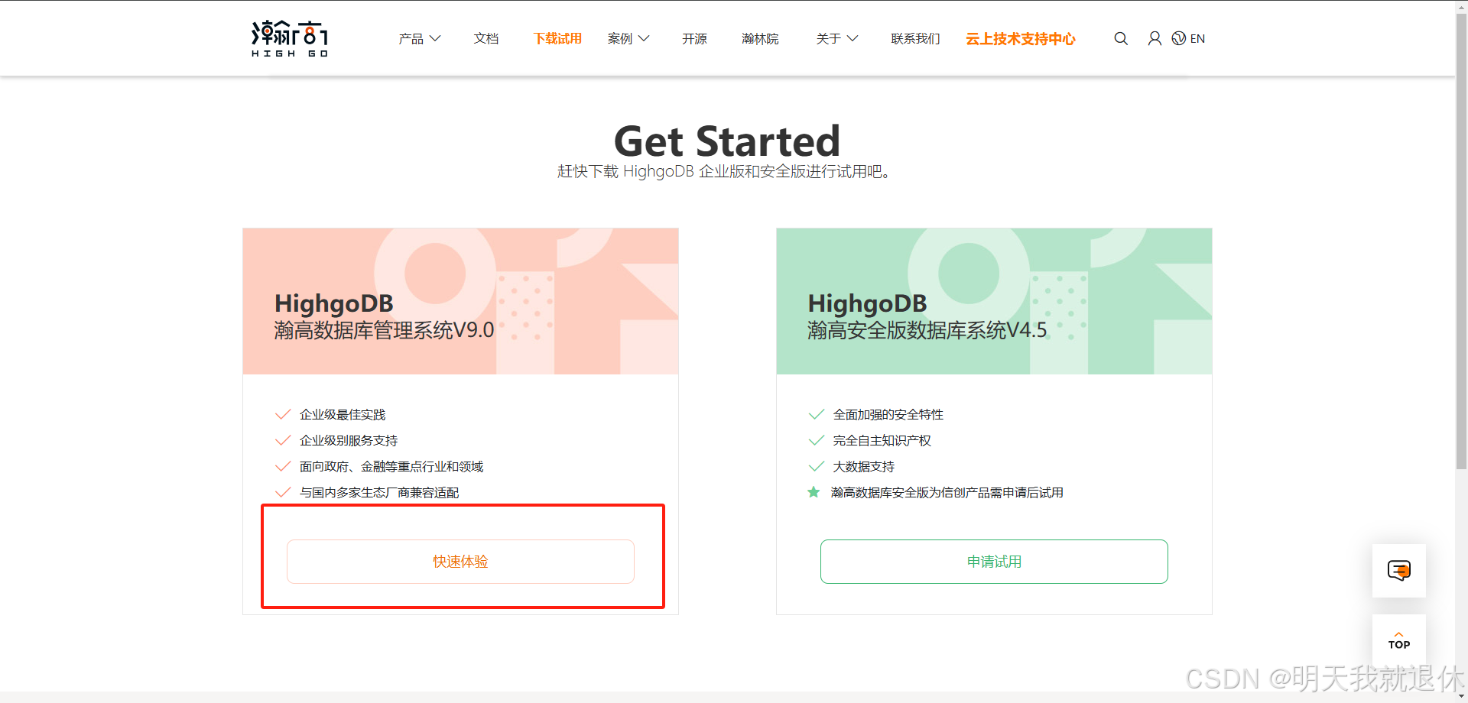Click the 瀚高安全版数据库系统V4.5 banner
1468x703 pixels.
pyautogui.click(x=994, y=301)
